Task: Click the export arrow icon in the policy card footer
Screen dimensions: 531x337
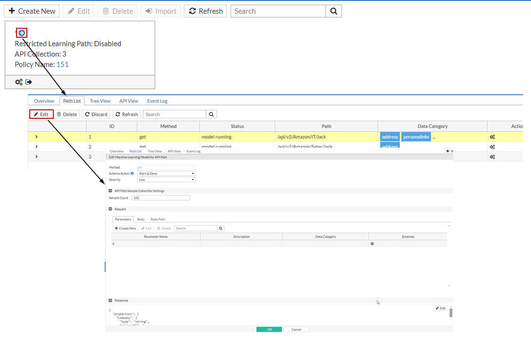Action: click(x=29, y=82)
